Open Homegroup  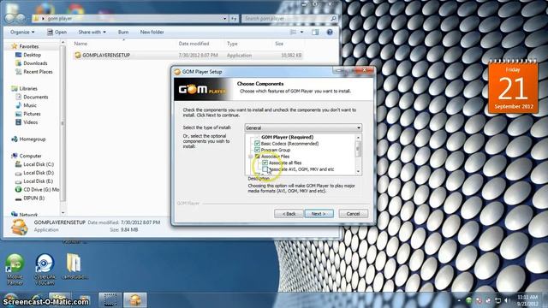pos(33,139)
